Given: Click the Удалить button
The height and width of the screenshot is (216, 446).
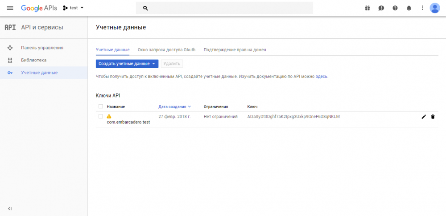Looking at the screenshot, I should coord(172,64).
